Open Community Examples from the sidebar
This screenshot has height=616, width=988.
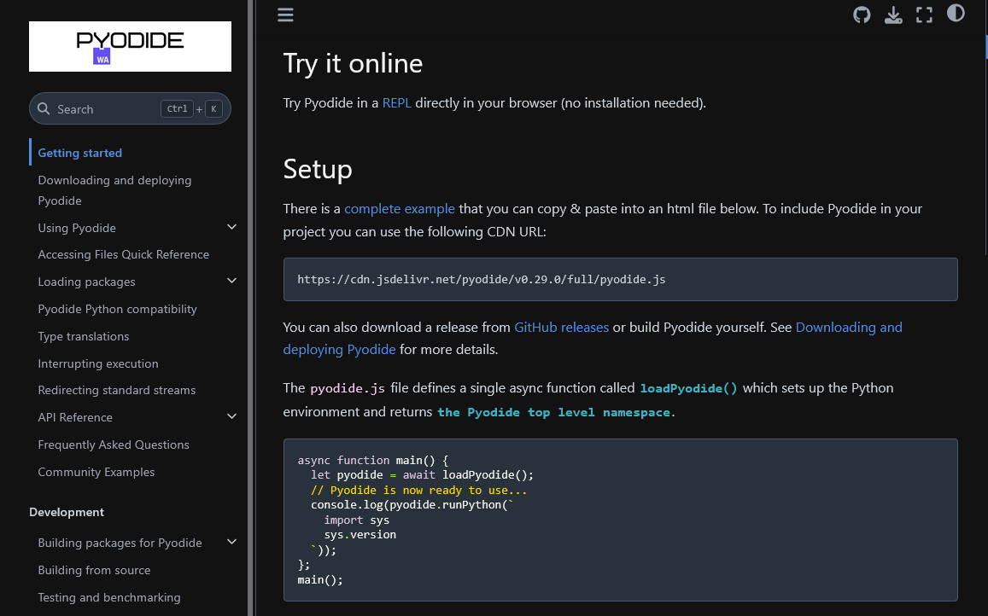click(x=96, y=472)
